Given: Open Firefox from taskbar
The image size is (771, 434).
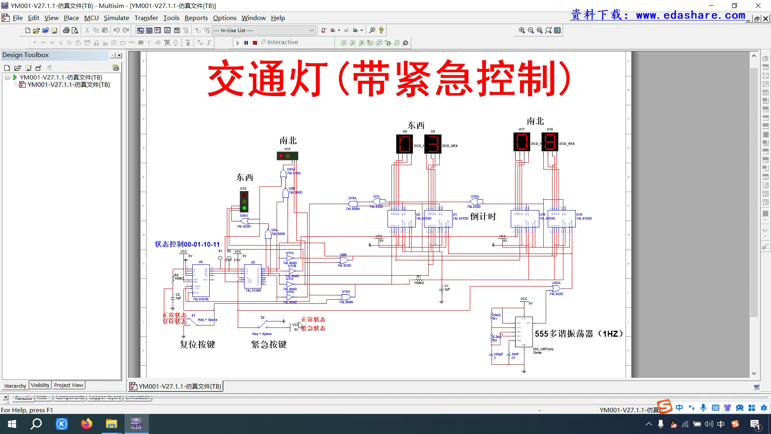Looking at the screenshot, I should coord(86,424).
